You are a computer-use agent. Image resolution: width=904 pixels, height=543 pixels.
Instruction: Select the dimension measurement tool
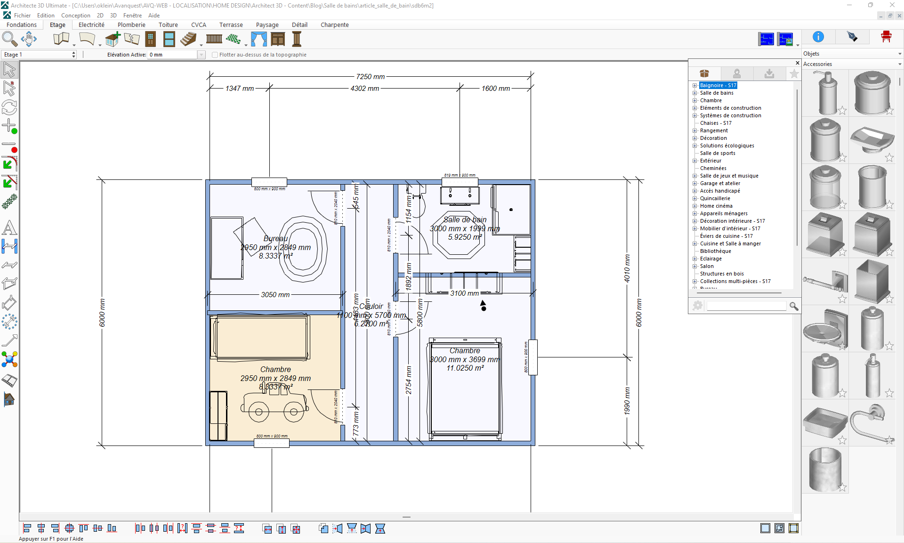(x=9, y=246)
